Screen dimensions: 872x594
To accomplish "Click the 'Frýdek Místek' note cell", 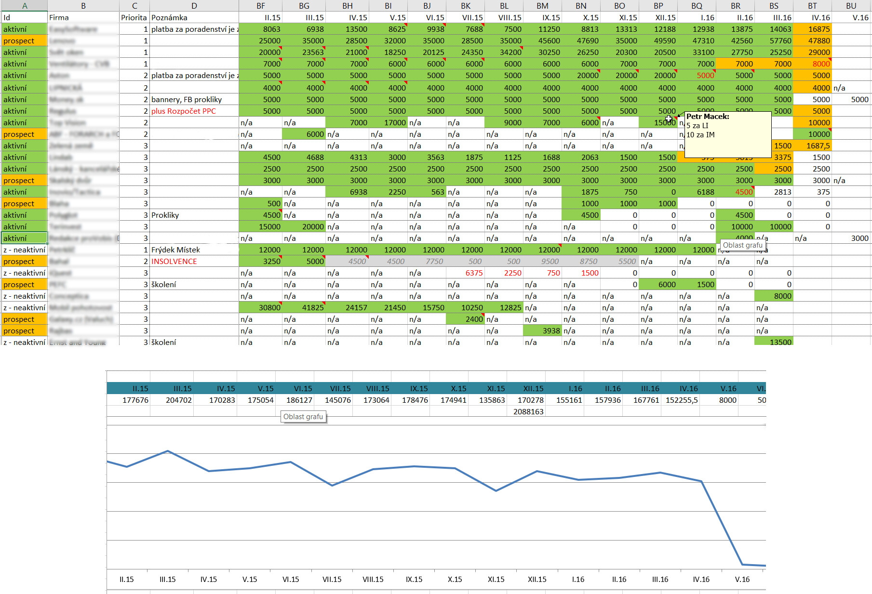I will (x=175, y=250).
